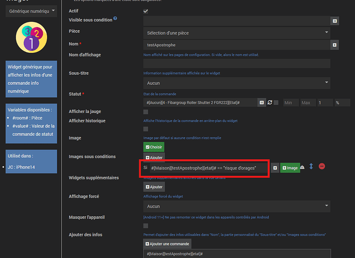Viewport: 355px width, 258px height.
Task: Click the green Choisir image button
Action: point(154,147)
